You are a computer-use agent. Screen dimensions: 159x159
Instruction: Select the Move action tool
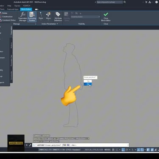48,16
